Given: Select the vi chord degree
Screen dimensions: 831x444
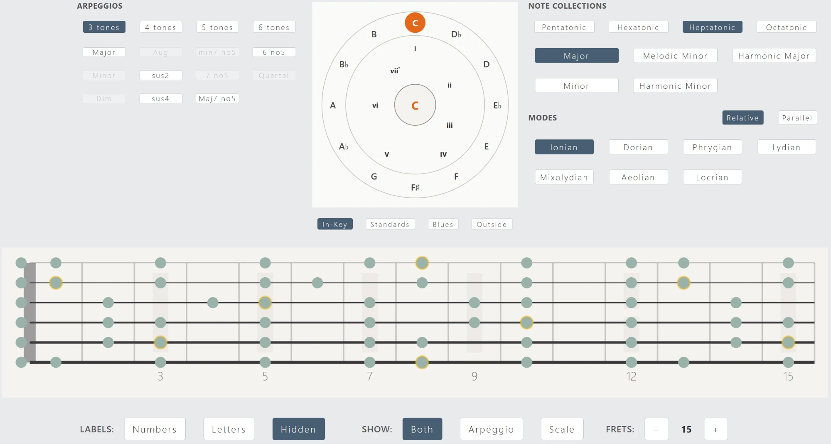Looking at the screenshot, I should [375, 105].
